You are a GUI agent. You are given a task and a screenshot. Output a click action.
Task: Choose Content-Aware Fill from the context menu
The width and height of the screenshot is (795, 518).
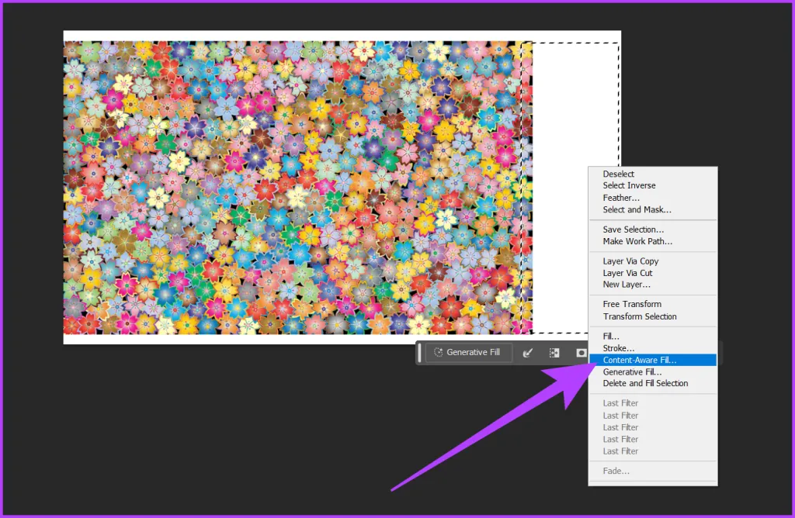point(640,361)
